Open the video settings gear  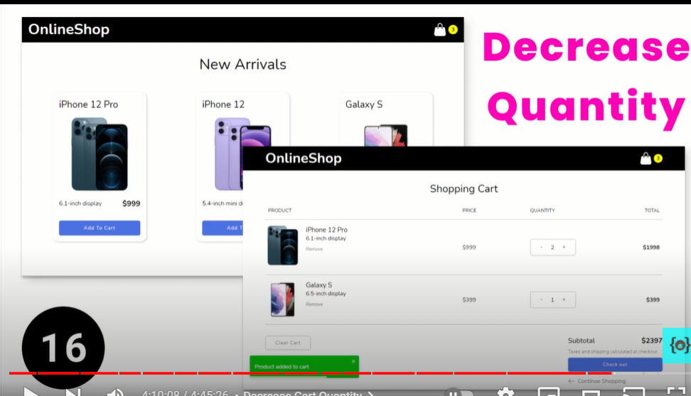tap(505, 392)
